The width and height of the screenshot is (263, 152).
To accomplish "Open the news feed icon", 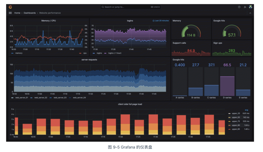I will [x=245, y=7].
